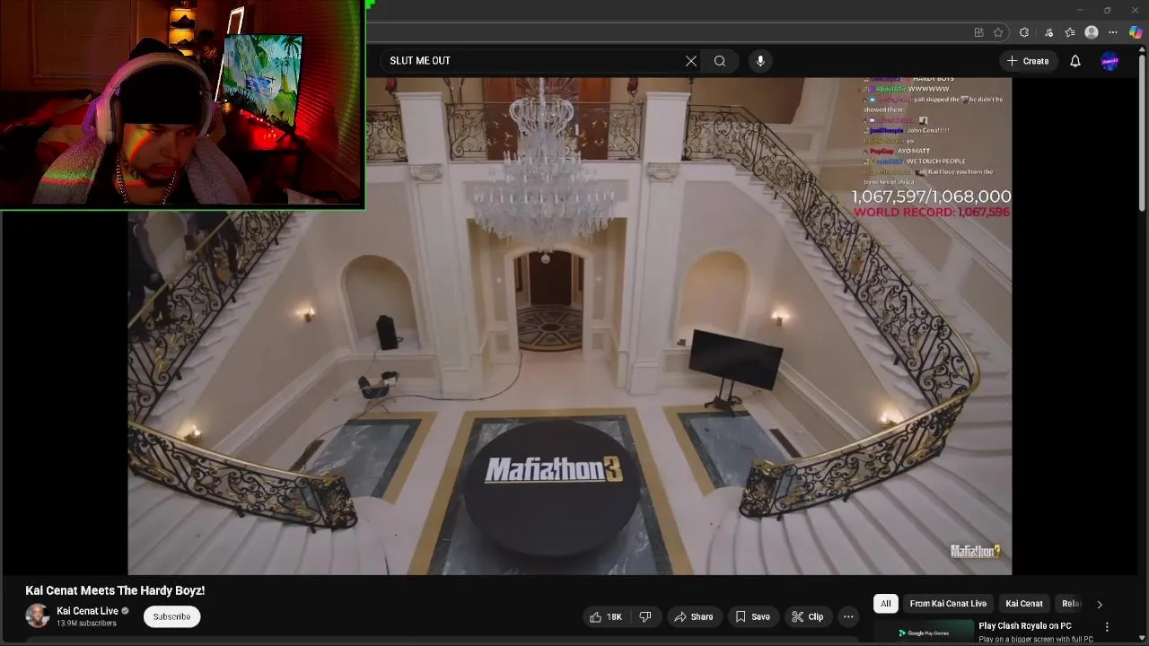Open browser extensions puzzle icon
This screenshot has width=1149, height=646.
pyautogui.click(x=1024, y=32)
